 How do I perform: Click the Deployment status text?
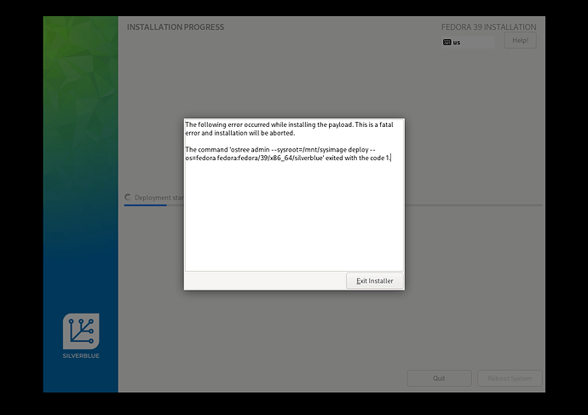pyautogui.click(x=159, y=198)
